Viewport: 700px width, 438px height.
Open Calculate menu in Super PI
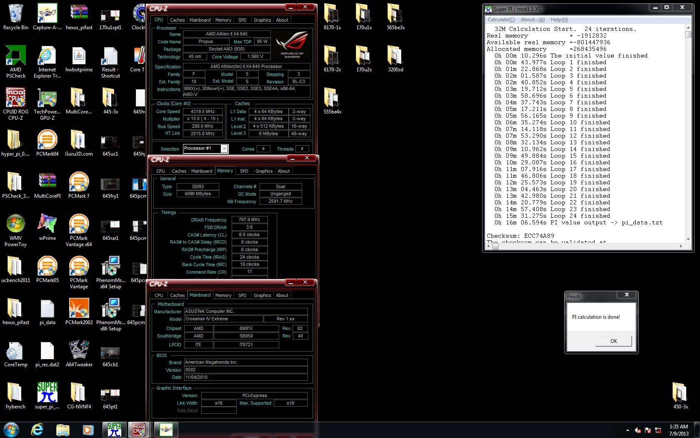[x=501, y=20]
